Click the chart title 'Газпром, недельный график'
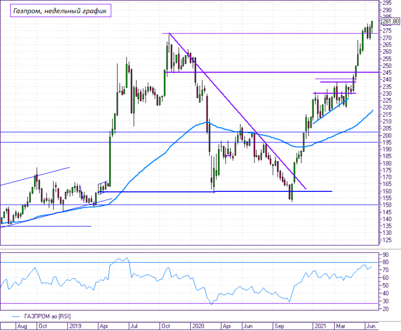Viewport: 401px width, 331px height. (60, 11)
